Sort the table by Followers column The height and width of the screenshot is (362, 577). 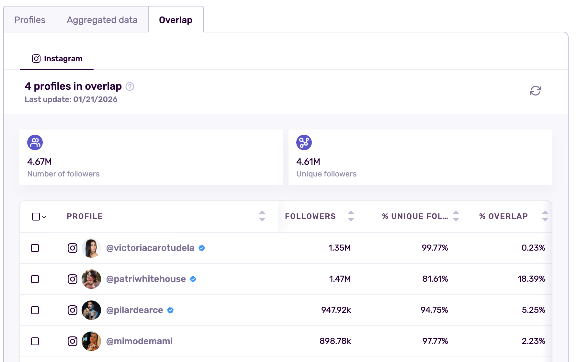coord(351,216)
